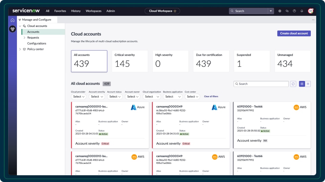Open the Account severity filter dropdown

(x=97, y=97)
